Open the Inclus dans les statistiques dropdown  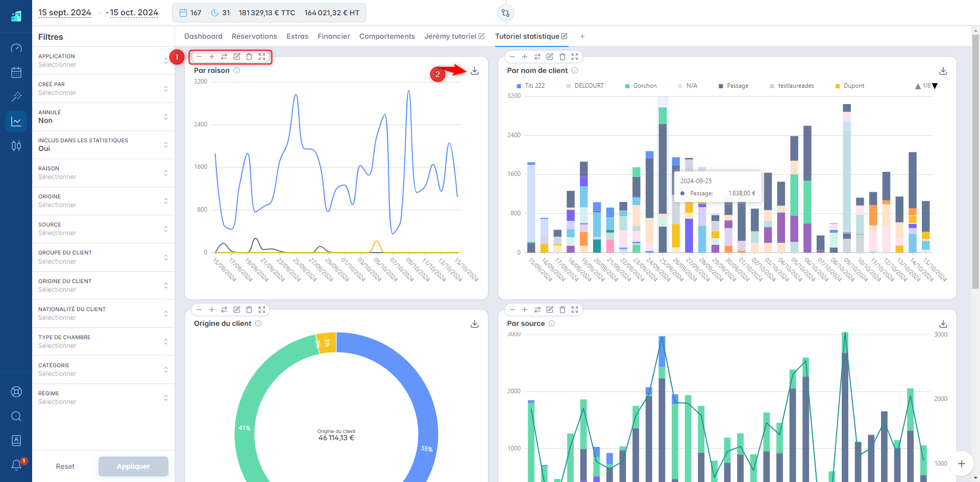pyautogui.click(x=103, y=145)
